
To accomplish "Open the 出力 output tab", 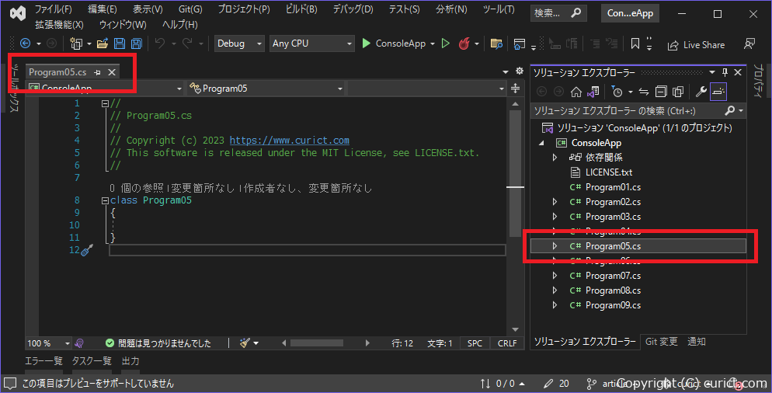I will [x=130, y=361].
